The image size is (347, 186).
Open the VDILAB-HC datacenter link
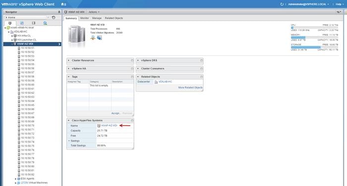(165, 82)
